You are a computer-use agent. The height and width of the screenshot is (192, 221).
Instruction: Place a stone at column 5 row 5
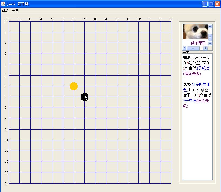[x=63, y=75]
